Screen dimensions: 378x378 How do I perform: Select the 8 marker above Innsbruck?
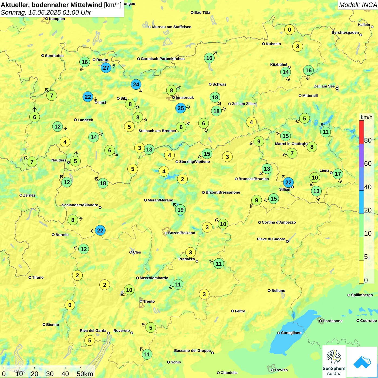pos(171,90)
